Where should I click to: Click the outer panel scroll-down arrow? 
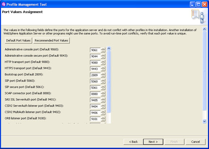[x=204, y=121]
